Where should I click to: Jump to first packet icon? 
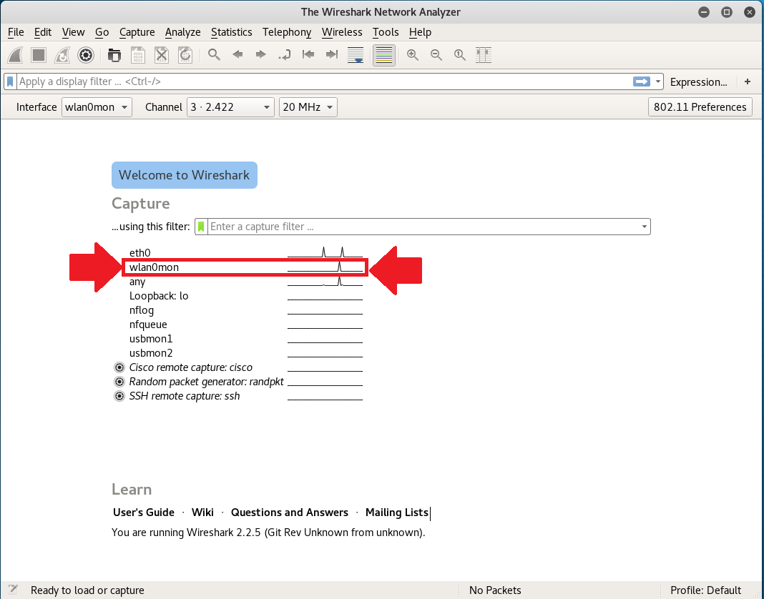pyautogui.click(x=308, y=54)
